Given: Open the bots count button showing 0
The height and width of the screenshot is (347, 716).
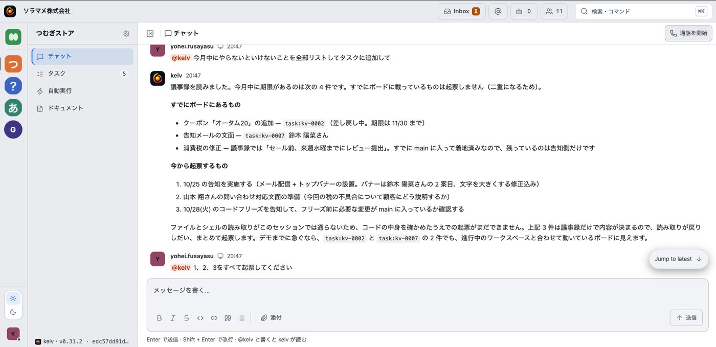Looking at the screenshot, I should pos(524,11).
